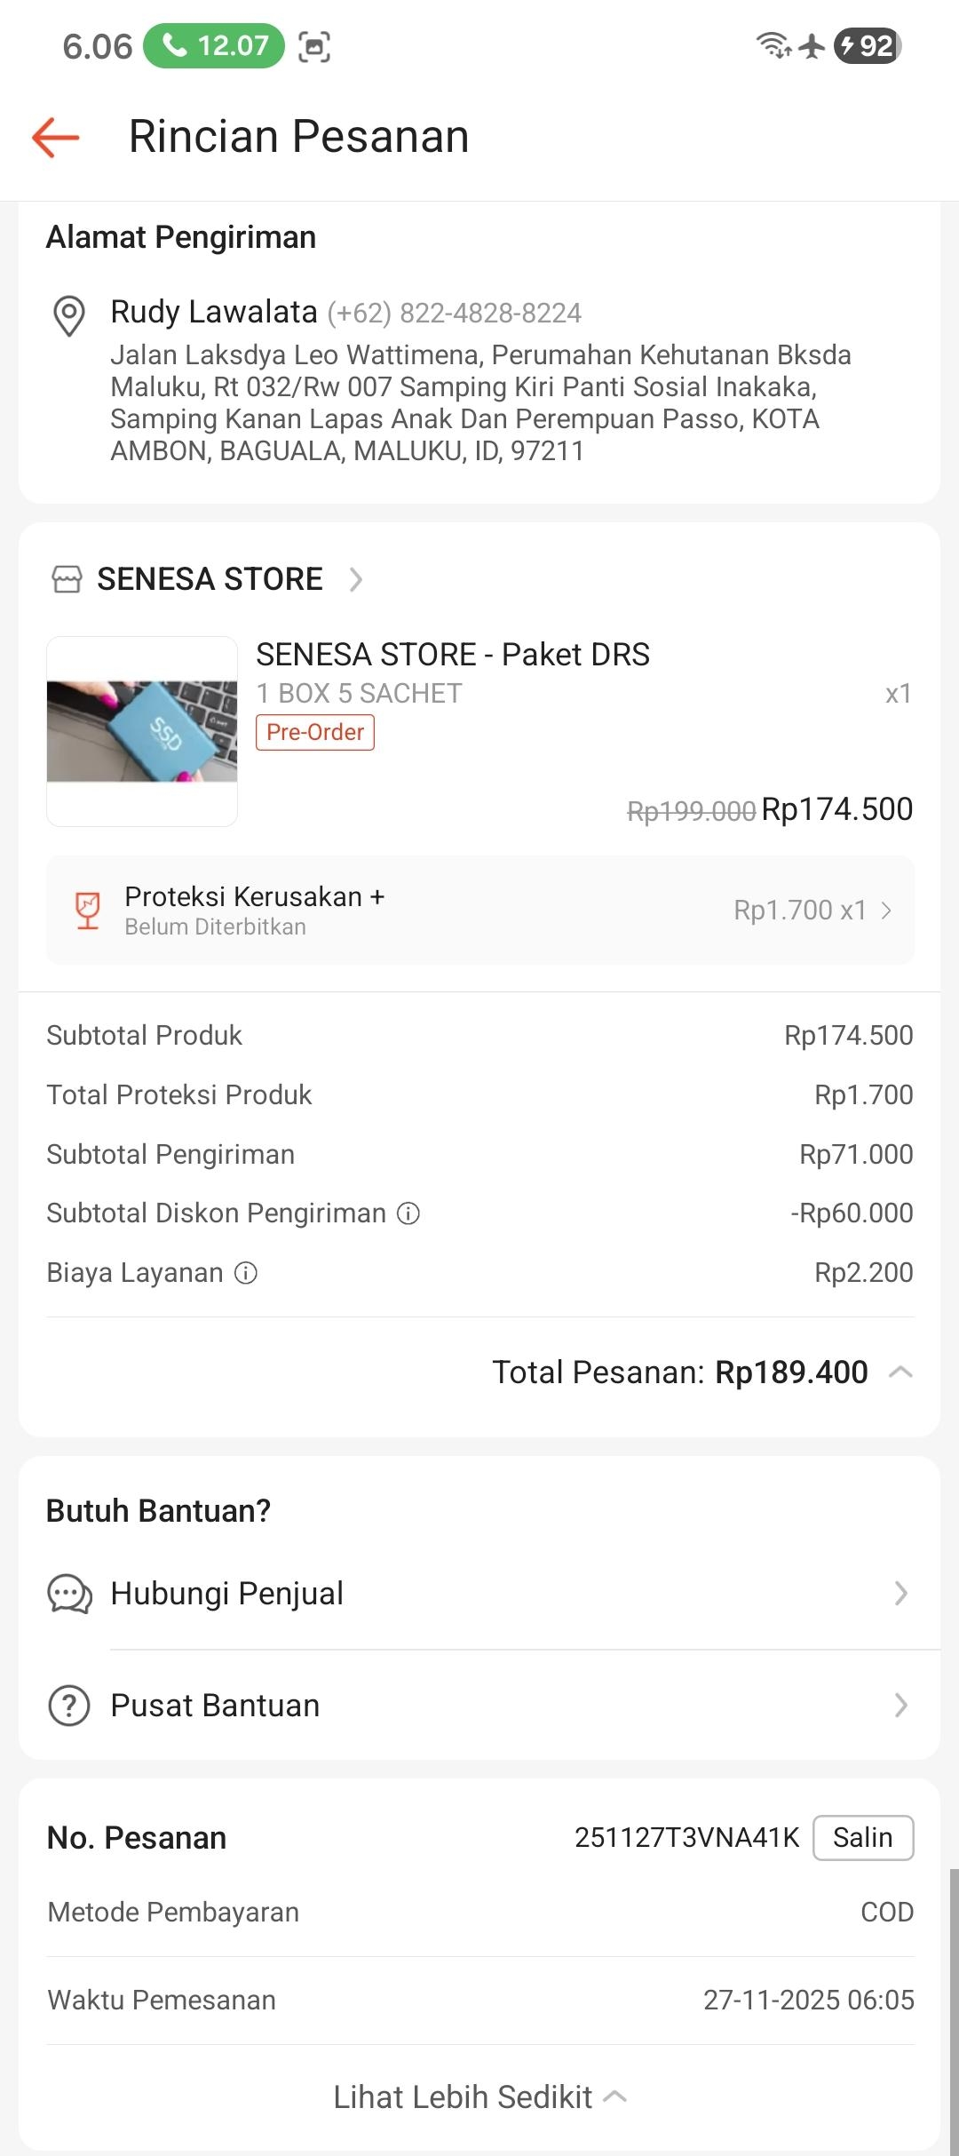This screenshot has height=2156, width=959.
Task: Tap the back arrow icon
Action: (x=55, y=137)
